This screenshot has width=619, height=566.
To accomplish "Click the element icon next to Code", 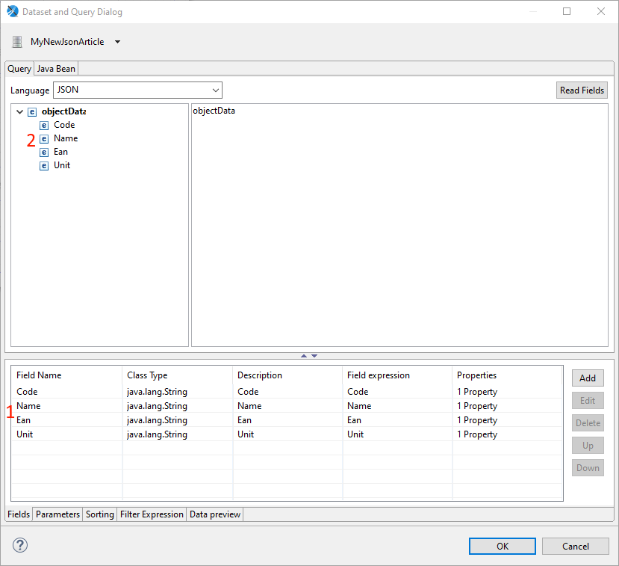I will click(44, 126).
